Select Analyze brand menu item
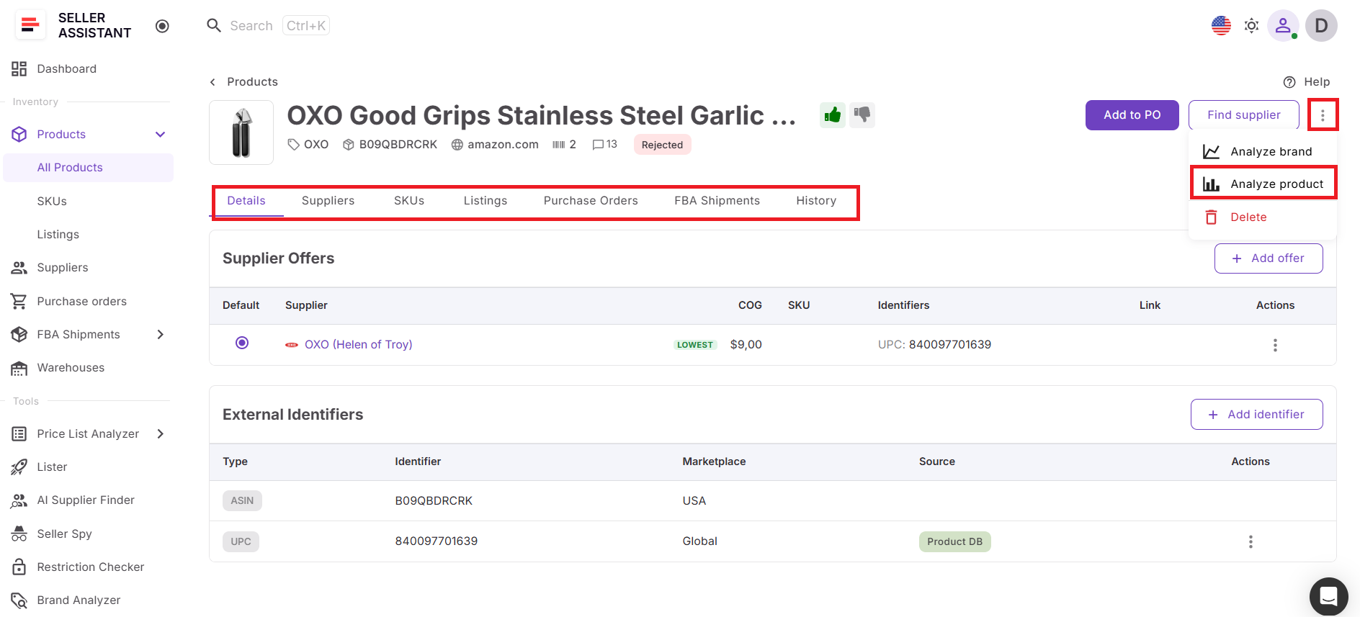The width and height of the screenshot is (1360, 617). pos(1262,151)
